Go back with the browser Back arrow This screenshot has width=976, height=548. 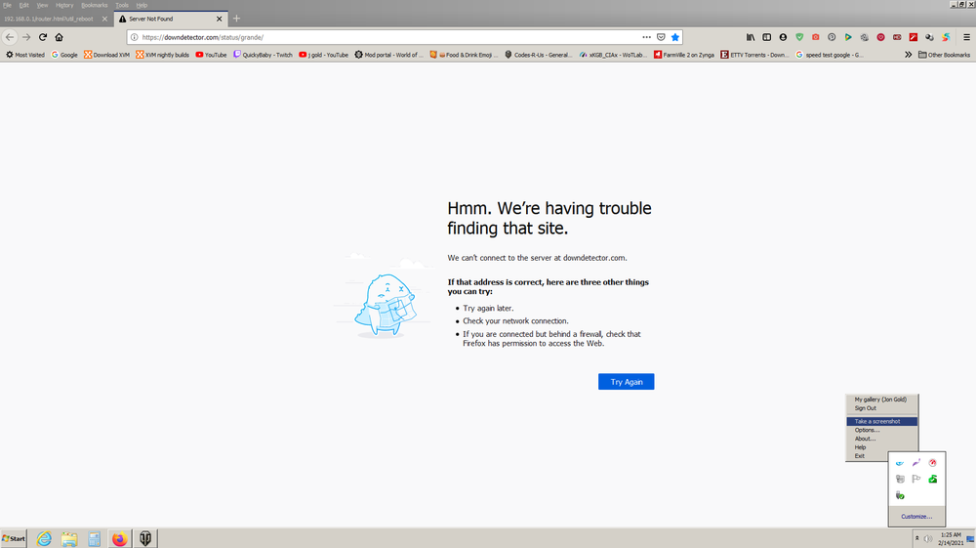tap(10, 37)
